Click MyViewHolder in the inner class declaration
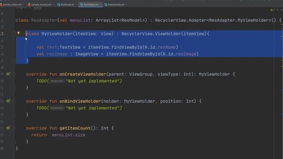Viewport: 283px width, 159px height. point(57,34)
